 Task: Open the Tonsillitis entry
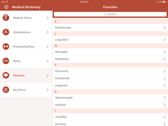pos(110,117)
